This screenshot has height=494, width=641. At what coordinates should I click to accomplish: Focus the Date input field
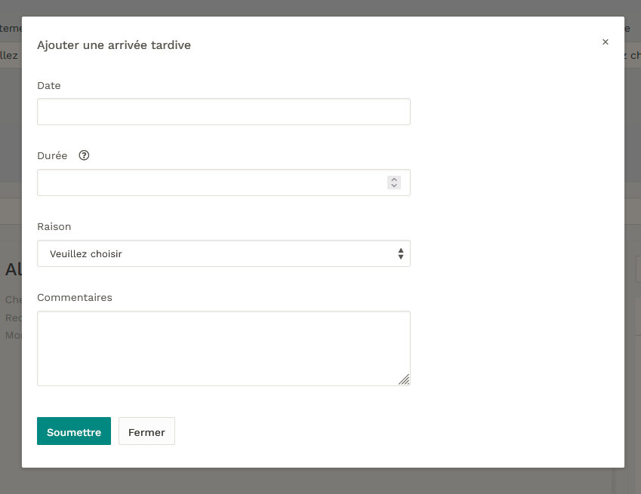coord(223,112)
